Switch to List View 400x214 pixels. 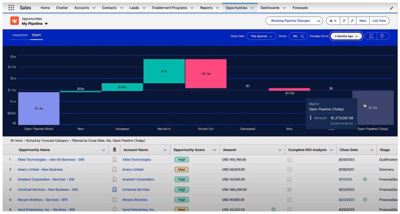click(x=379, y=21)
